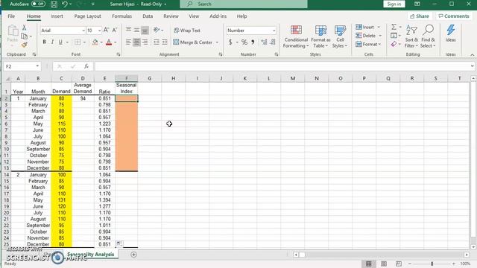Open Format as Table gallery
Screen dimensions: 477x268
[320, 36]
